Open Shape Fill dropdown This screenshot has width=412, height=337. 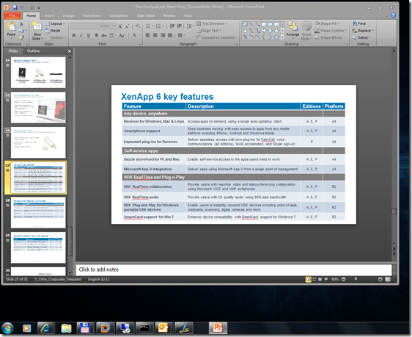pyautogui.click(x=327, y=23)
